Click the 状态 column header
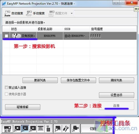The image size is (139, 134). tap(23, 29)
